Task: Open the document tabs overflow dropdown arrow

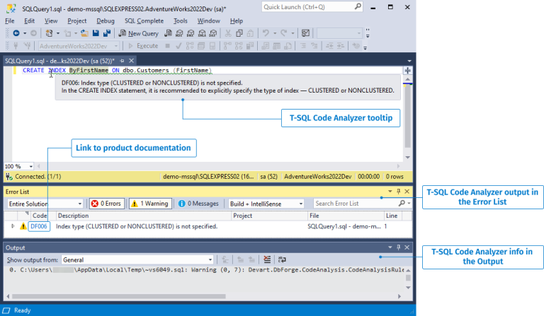Action: coord(409,61)
